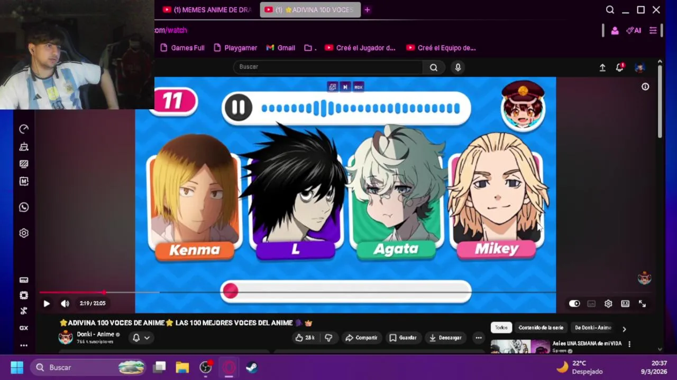Click the network limiter icon above GX
677x380 pixels.
click(x=24, y=311)
